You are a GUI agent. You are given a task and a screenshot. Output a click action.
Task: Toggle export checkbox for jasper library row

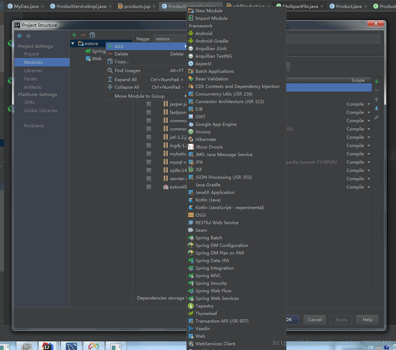[x=149, y=104]
